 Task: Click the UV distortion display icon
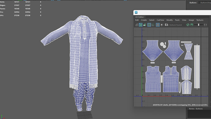(145, 25)
